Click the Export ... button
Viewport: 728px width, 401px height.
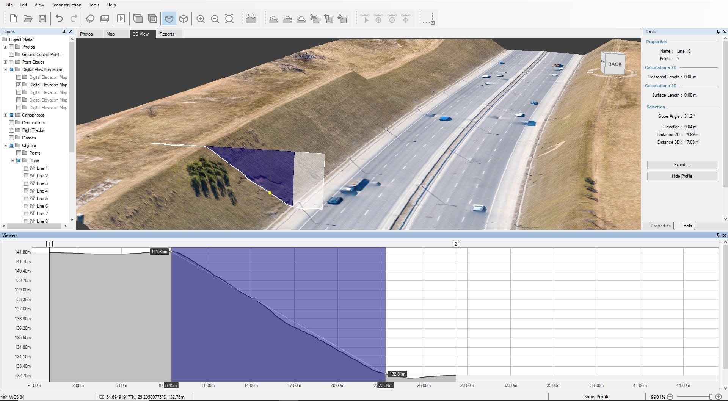(x=682, y=165)
